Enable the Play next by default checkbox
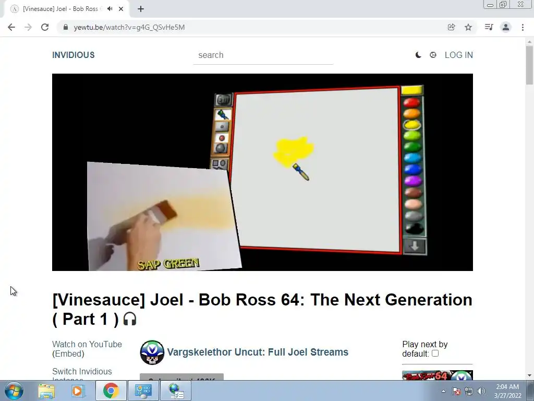Screen dimensions: 534x401 [x=435, y=353]
